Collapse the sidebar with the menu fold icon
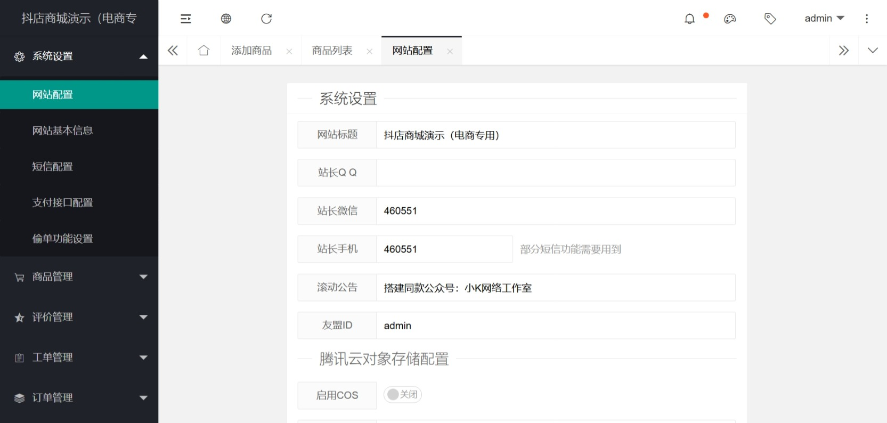887x423 pixels. [x=185, y=19]
